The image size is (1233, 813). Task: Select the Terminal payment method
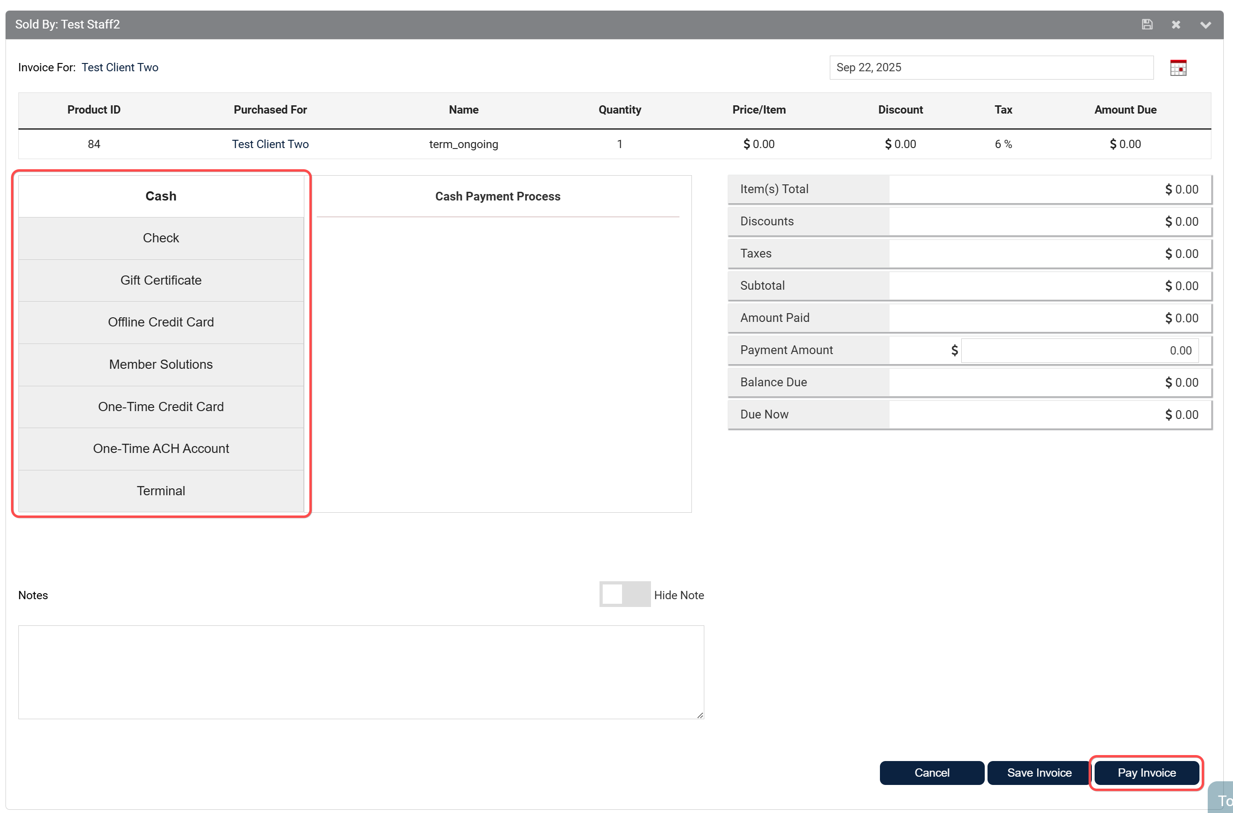pyautogui.click(x=160, y=491)
